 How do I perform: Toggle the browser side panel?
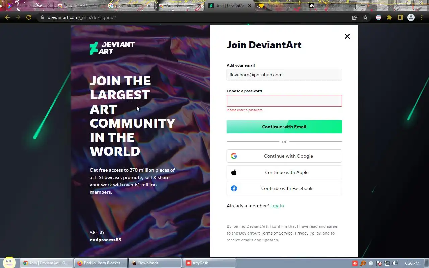(400, 17)
